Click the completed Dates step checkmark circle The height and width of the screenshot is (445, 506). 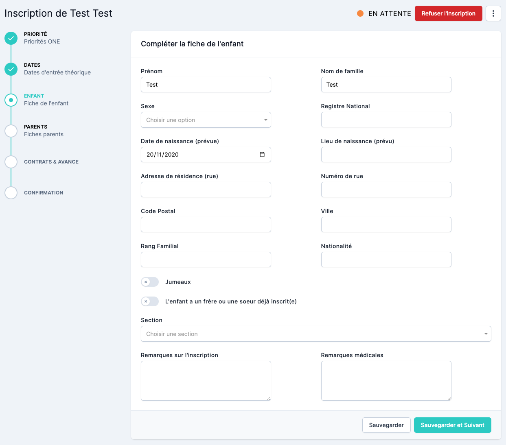point(11,69)
